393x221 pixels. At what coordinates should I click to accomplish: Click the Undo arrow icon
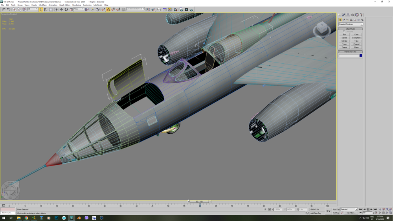4,9
